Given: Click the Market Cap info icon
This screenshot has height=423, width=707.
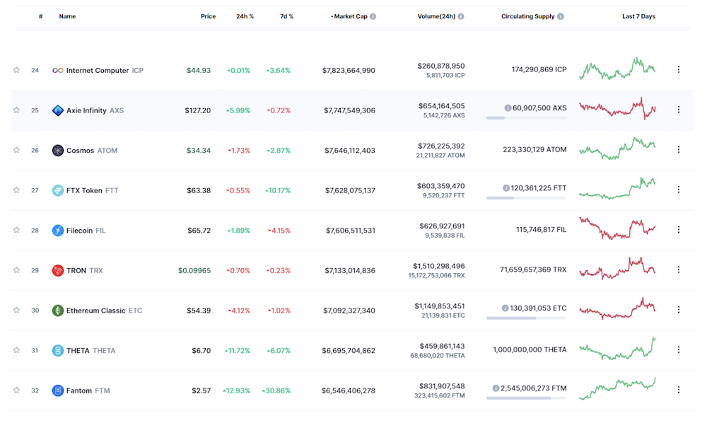Looking at the screenshot, I should coord(373,16).
